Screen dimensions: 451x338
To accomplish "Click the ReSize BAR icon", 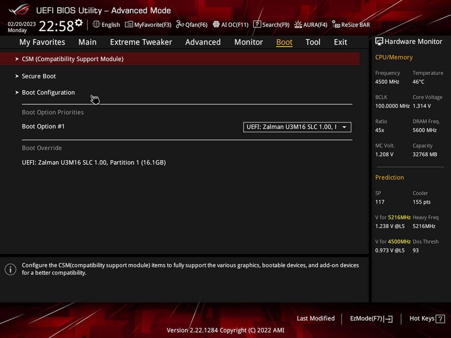I will (336, 25).
